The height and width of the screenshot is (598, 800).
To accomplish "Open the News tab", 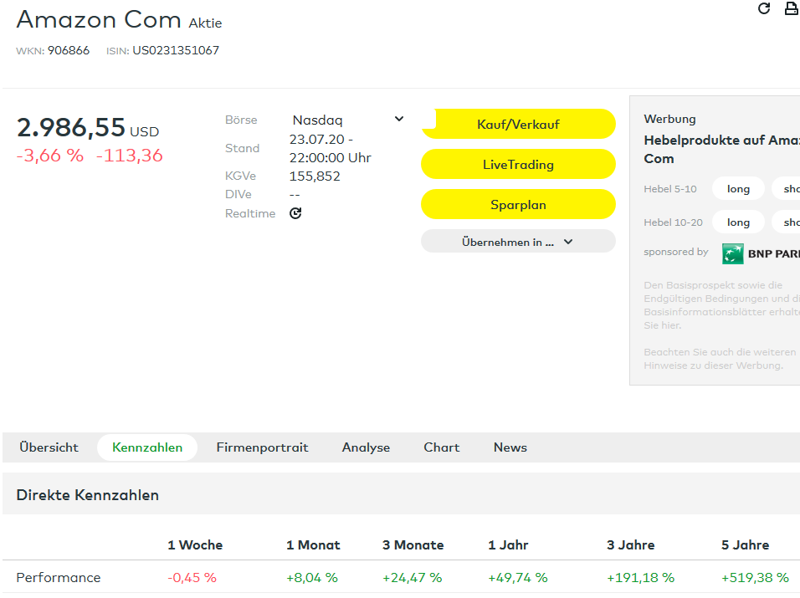I will pos(510,447).
